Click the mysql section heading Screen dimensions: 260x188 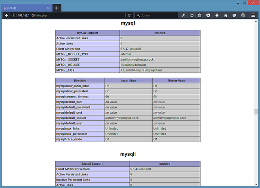pos(128,23)
